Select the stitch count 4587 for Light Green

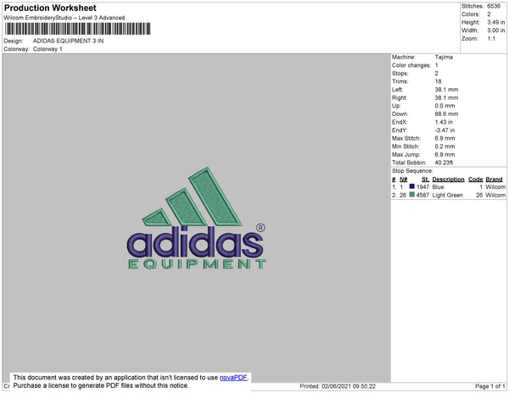click(422, 195)
